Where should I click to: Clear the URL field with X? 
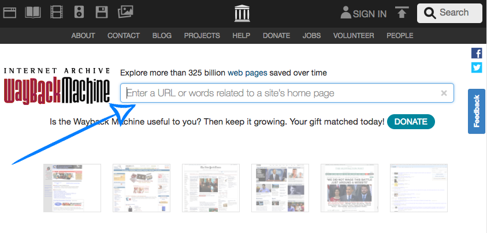pos(444,93)
